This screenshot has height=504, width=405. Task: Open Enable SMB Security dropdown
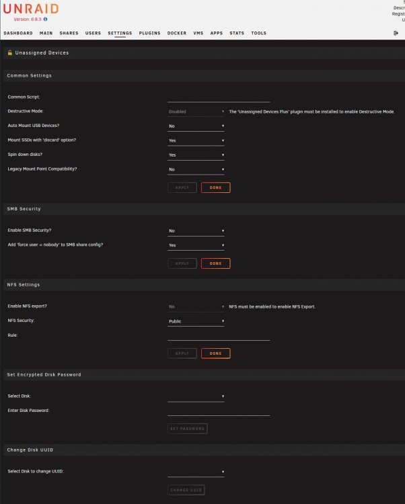(196, 231)
